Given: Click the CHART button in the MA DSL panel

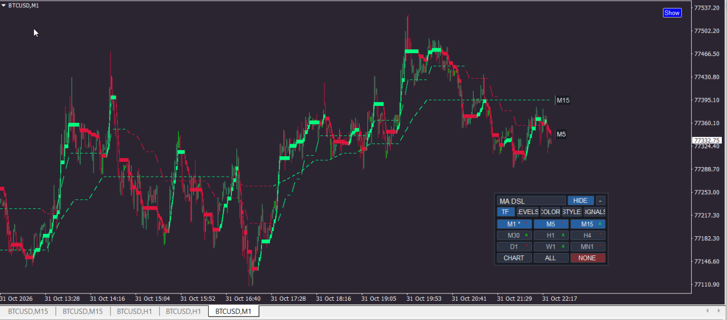Looking at the screenshot, I should point(514,258).
